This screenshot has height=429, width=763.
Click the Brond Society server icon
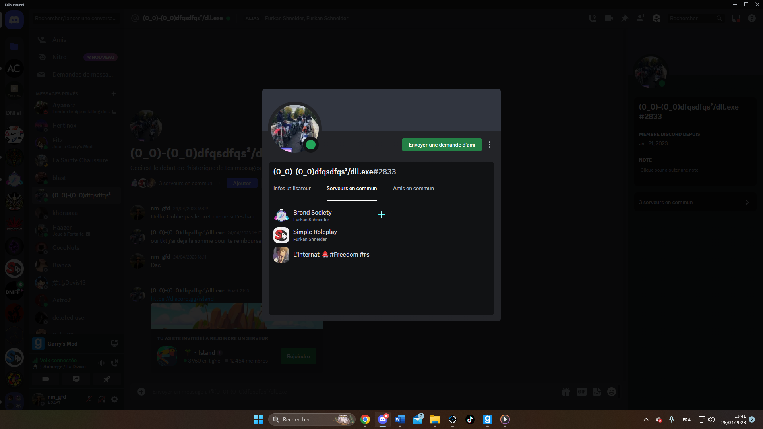pyautogui.click(x=281, y=215)
